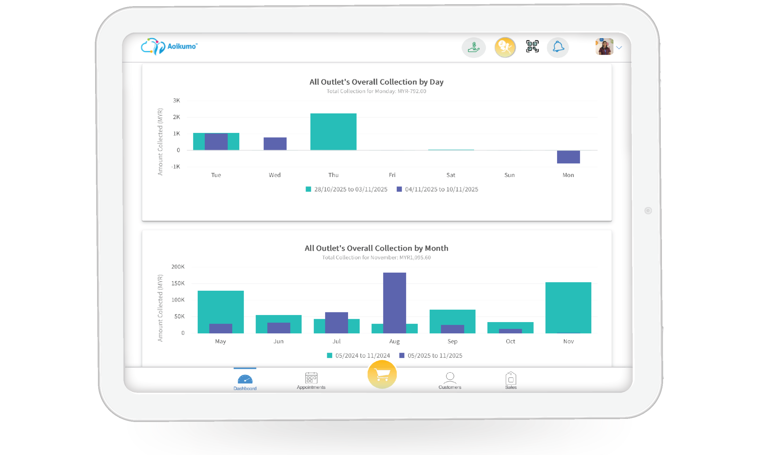
Task: Click the hand-with-dollar payment icon
Action: pos(473,48)
